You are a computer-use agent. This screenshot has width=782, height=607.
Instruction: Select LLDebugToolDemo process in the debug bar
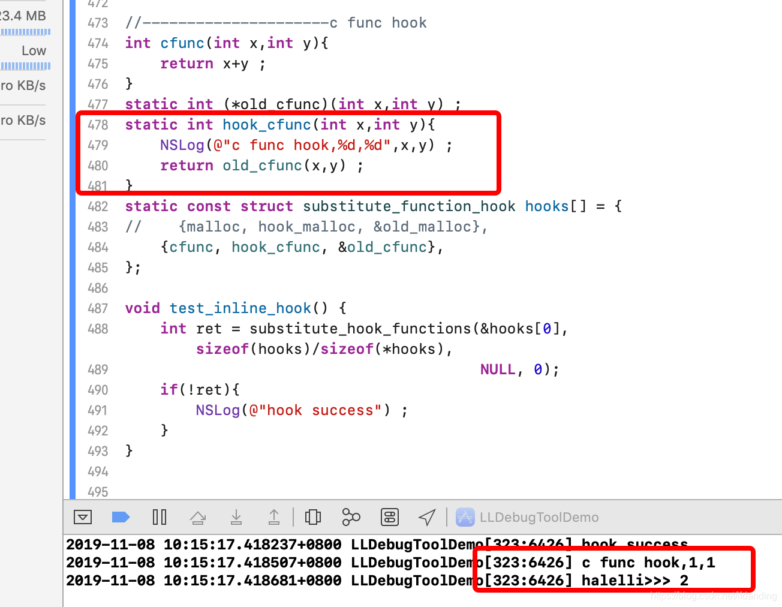[539, 517]
